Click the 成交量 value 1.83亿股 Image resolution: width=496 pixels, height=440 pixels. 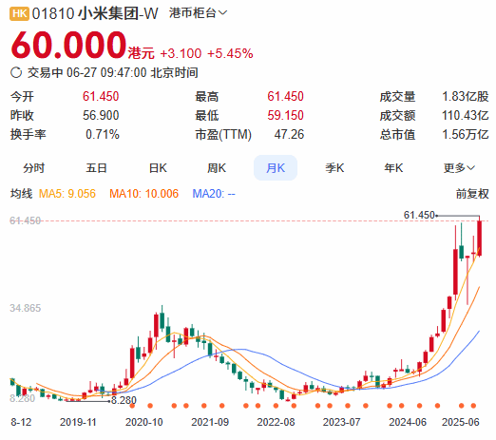coord(466,96)
